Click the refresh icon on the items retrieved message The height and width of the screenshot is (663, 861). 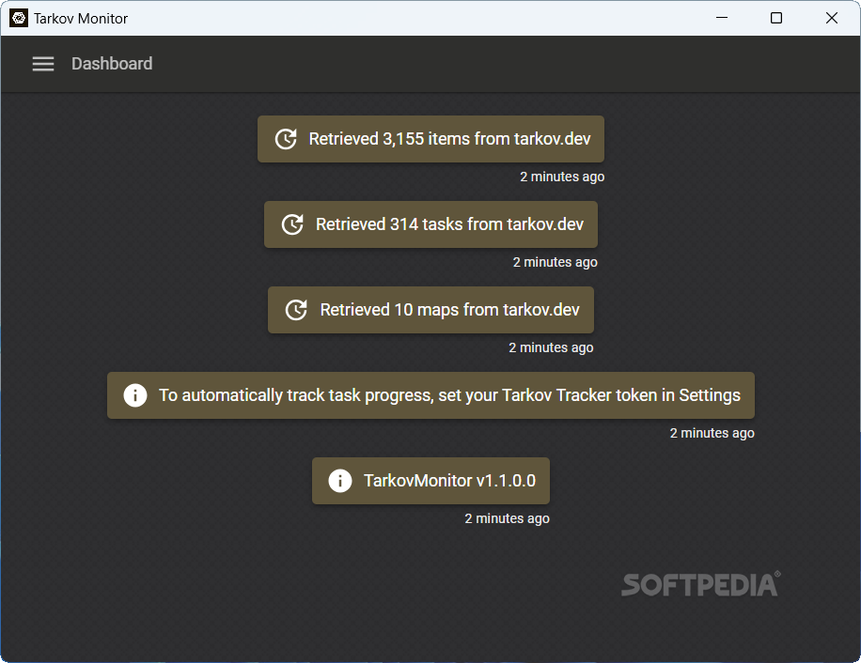pyautogui.click(x=286, y=139)
